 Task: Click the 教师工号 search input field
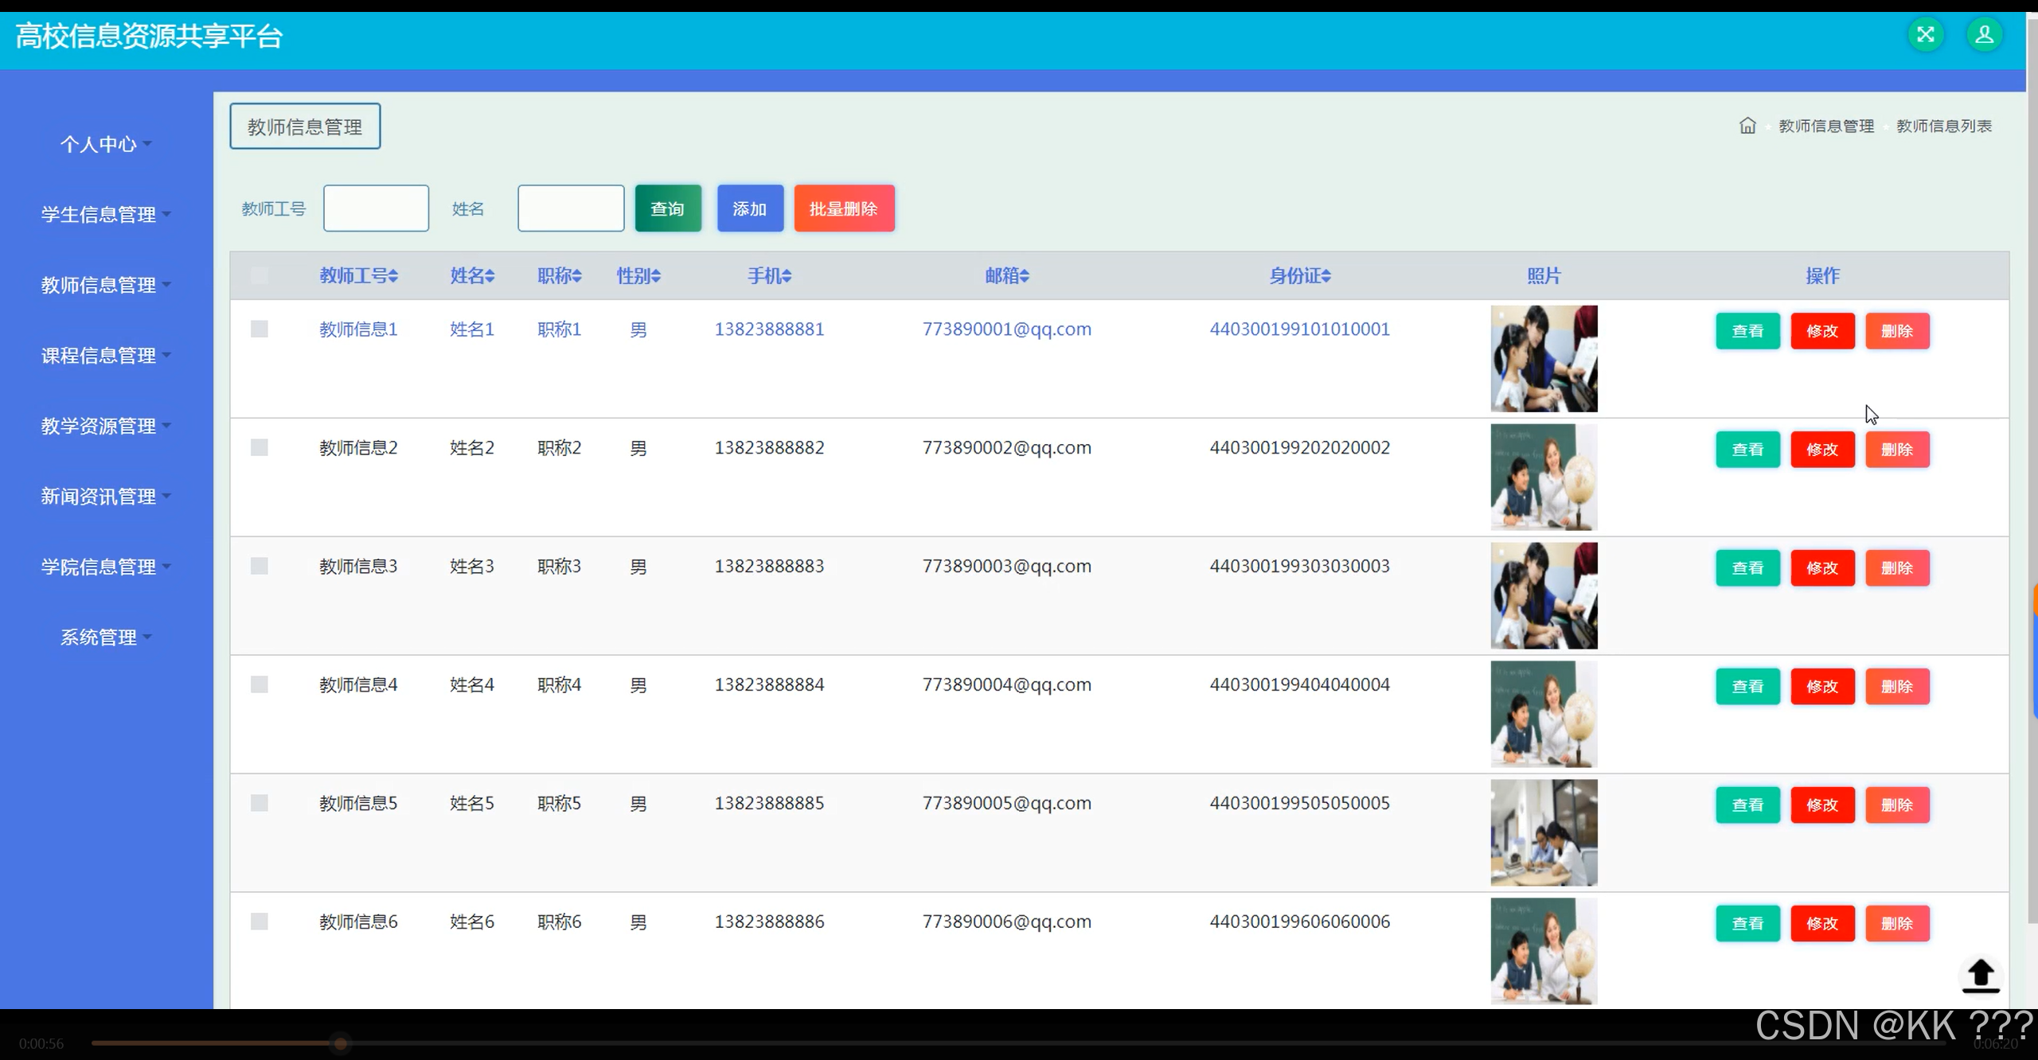[x=376, y=208]
